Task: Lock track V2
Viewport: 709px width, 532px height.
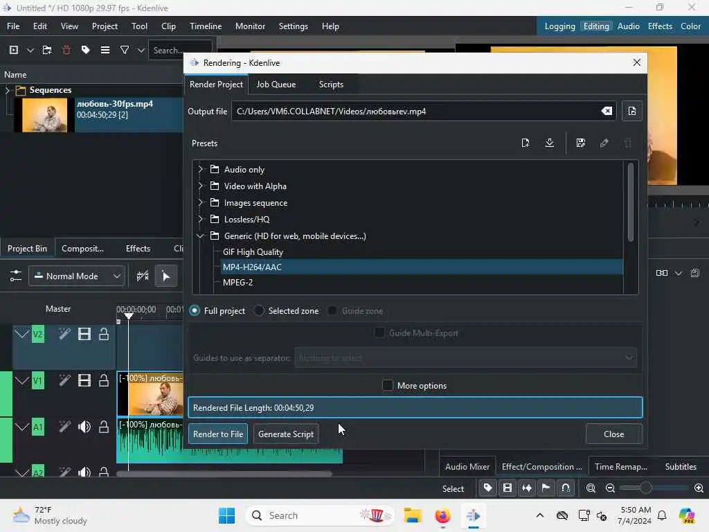Action: (x=104, y=335)
